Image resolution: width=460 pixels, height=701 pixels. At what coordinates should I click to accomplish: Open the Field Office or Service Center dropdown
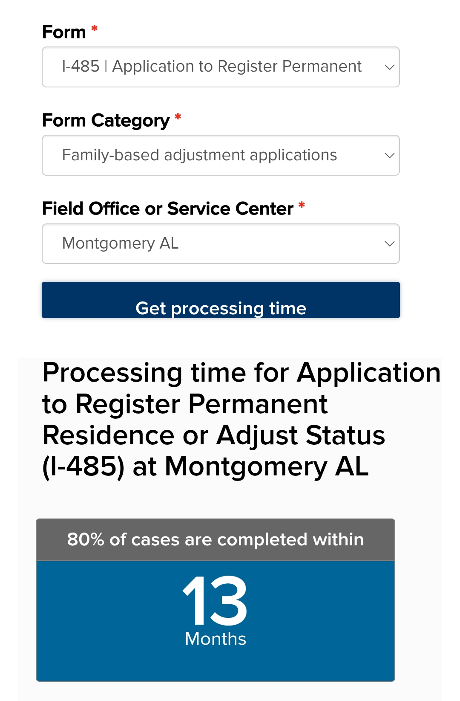coord(221,243)
